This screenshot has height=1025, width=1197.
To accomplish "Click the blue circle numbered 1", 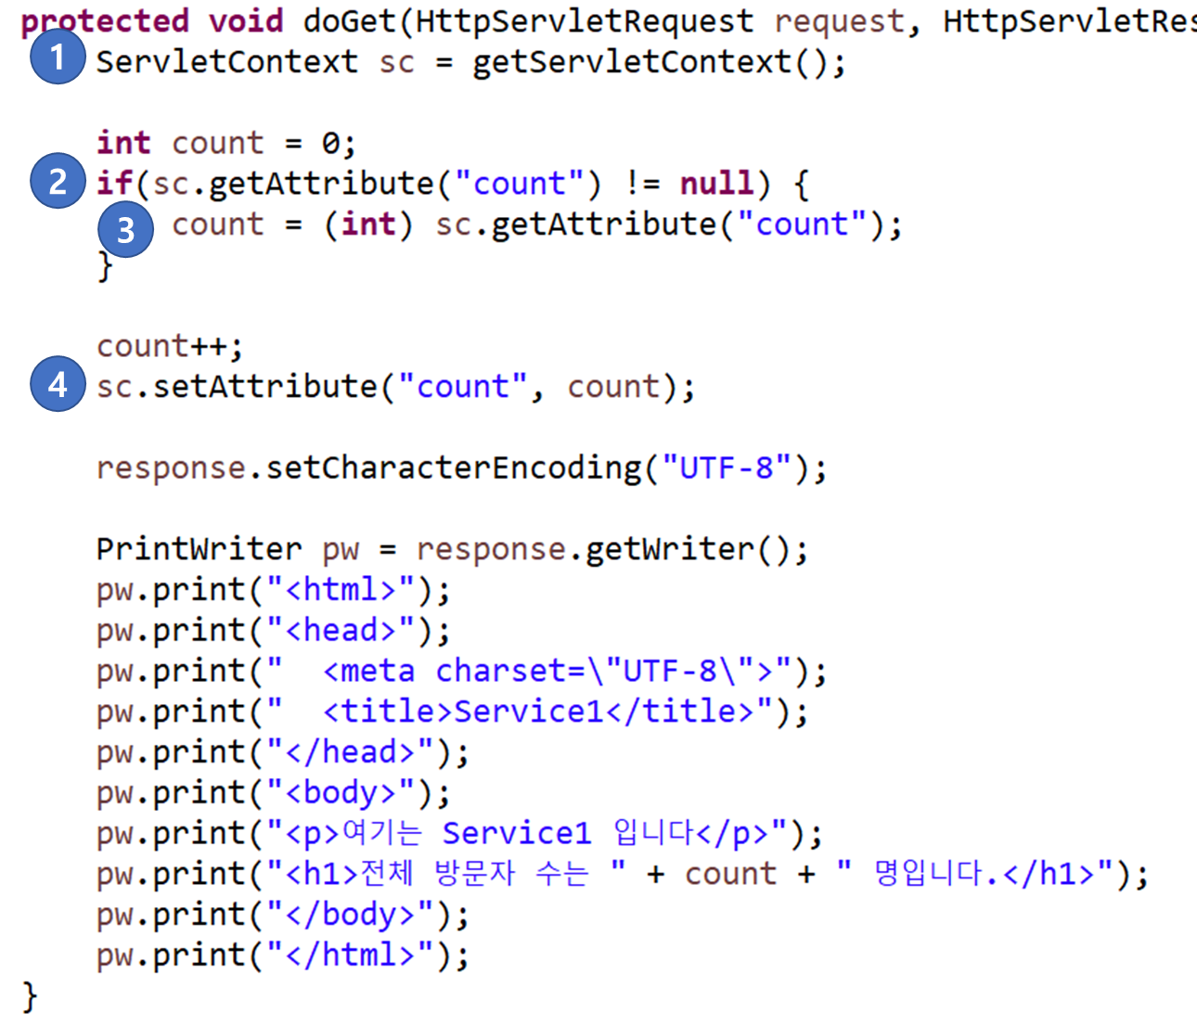I will click(58, 58).
